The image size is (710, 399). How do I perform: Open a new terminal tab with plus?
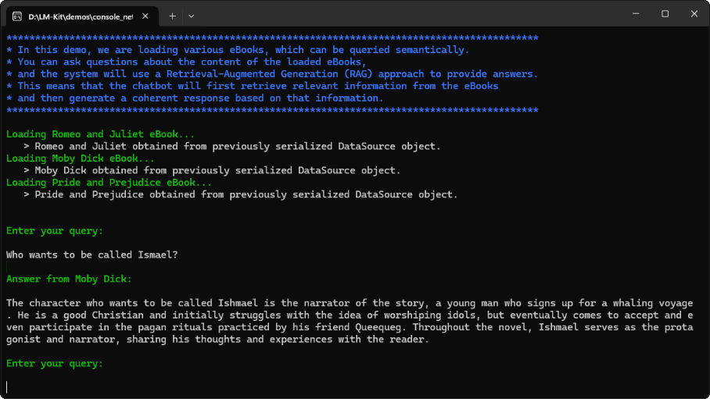tap(173, 16)
